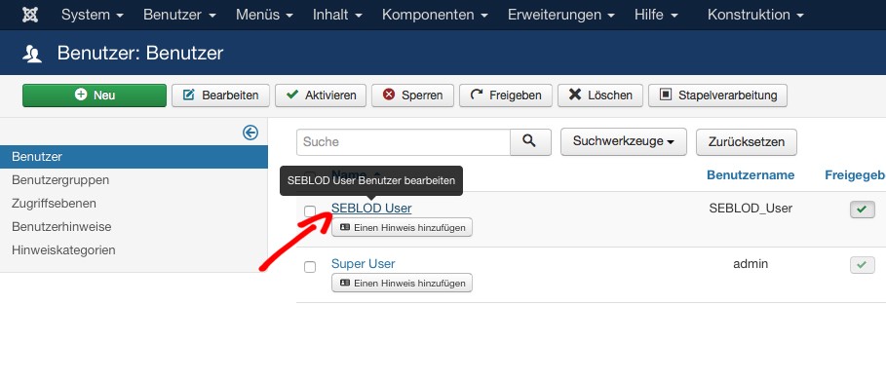Open the Inhalt menu

coord(337,15)
